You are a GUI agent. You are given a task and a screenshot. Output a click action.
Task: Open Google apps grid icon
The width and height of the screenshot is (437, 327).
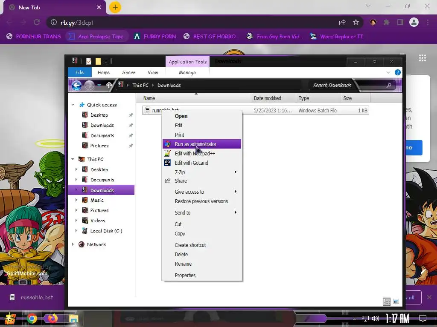pos(422,58)
